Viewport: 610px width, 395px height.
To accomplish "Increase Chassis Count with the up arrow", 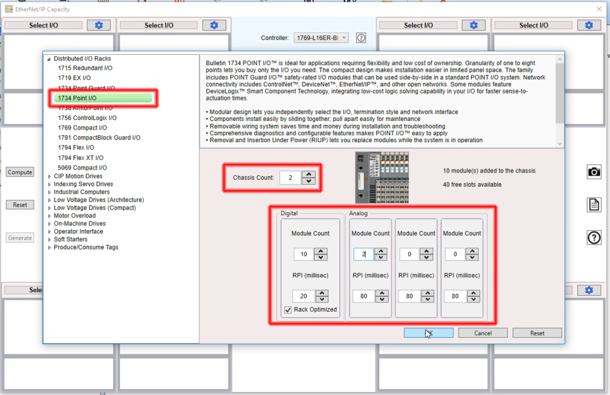I will (308, 175).
